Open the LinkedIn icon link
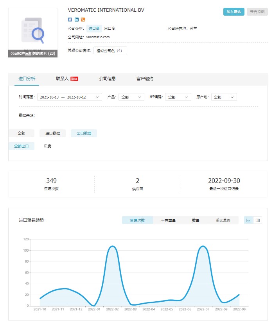 [77, 20]
